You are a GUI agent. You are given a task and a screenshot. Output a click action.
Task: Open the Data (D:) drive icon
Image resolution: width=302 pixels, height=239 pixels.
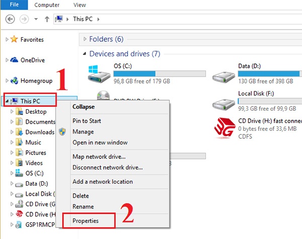(222, 75)
